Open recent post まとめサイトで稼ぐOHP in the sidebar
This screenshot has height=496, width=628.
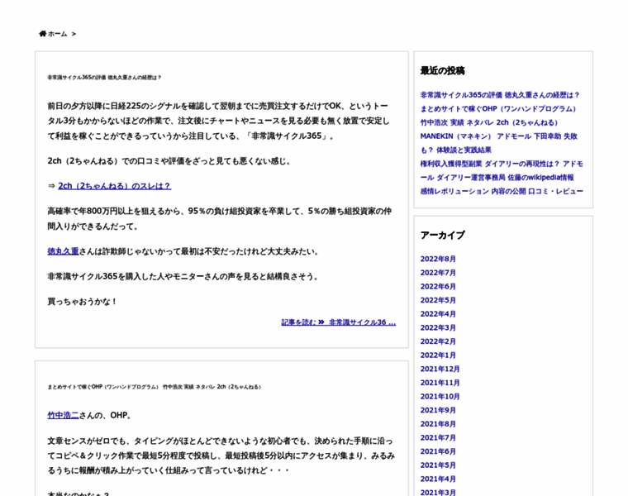pyautogui.click(x=498, y=108)
